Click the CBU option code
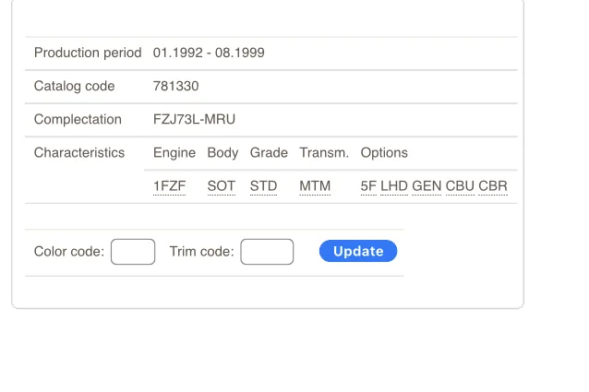The image size is (589, 392). click(460, 186)
